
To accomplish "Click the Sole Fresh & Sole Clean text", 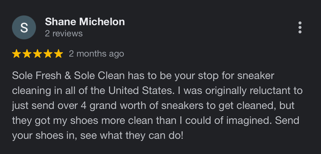I will tap(68, 76).
